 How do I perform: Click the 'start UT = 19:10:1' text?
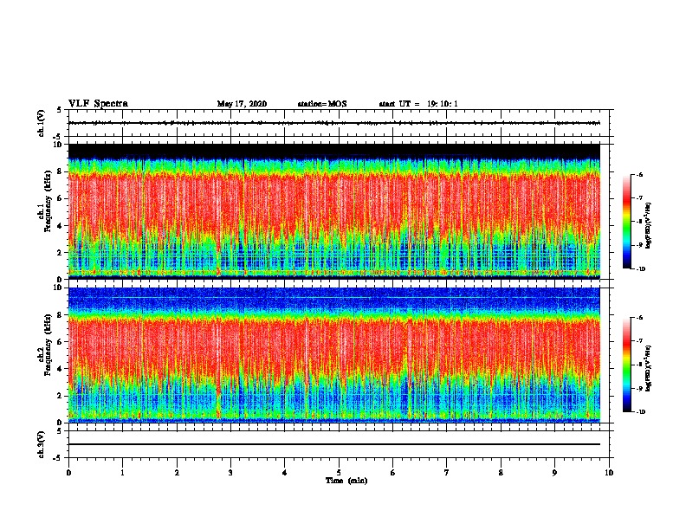[418, 104]
